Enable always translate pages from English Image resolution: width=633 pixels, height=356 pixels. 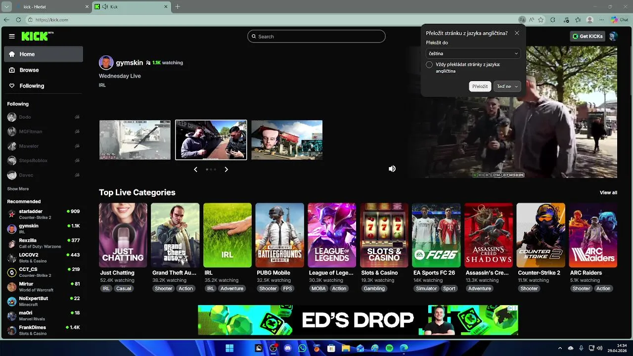429,65
